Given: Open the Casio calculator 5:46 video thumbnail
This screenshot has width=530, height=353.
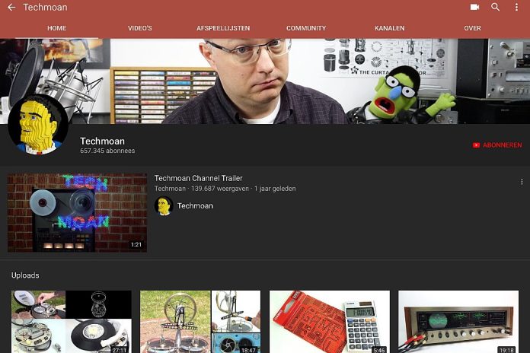Looking at the screenshot, I should point(330,322).
